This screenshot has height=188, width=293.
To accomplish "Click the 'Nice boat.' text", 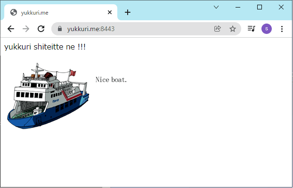I will [111, 80].
